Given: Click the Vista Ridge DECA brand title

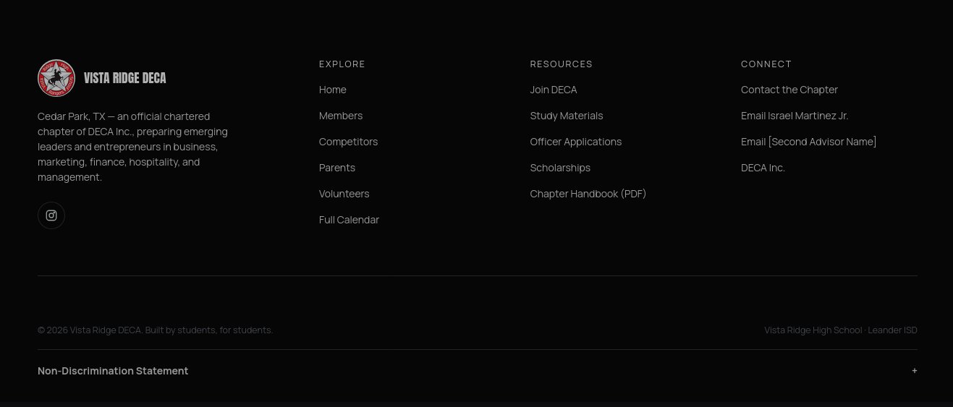Looking at the screenshot, I should 125,78.
